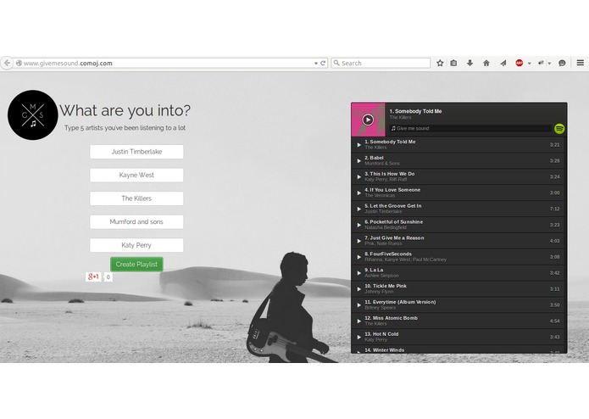Select the Pocketful of Sunshine track title
This screenshot has height=419, width=589.
click(x=394, y=222)
